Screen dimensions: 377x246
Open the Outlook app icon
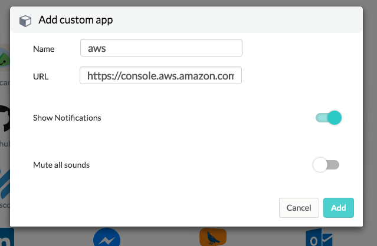tap(319, 238)
